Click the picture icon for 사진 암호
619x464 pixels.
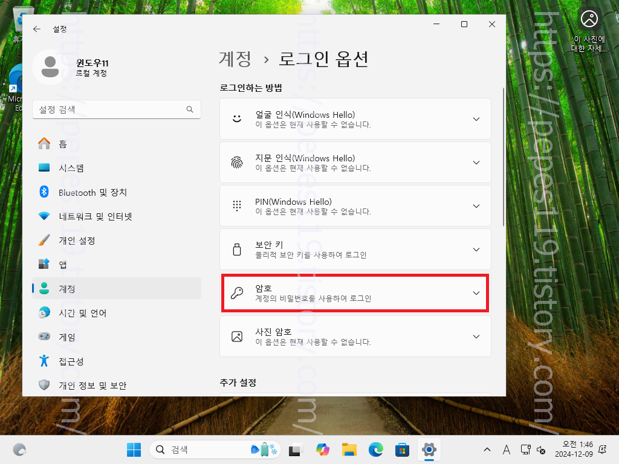tap(237, 336)
